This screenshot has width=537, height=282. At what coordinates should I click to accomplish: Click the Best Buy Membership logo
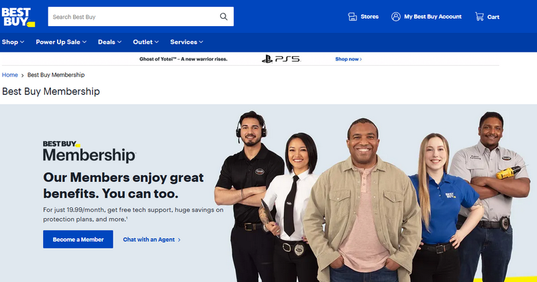pos(89,152)
